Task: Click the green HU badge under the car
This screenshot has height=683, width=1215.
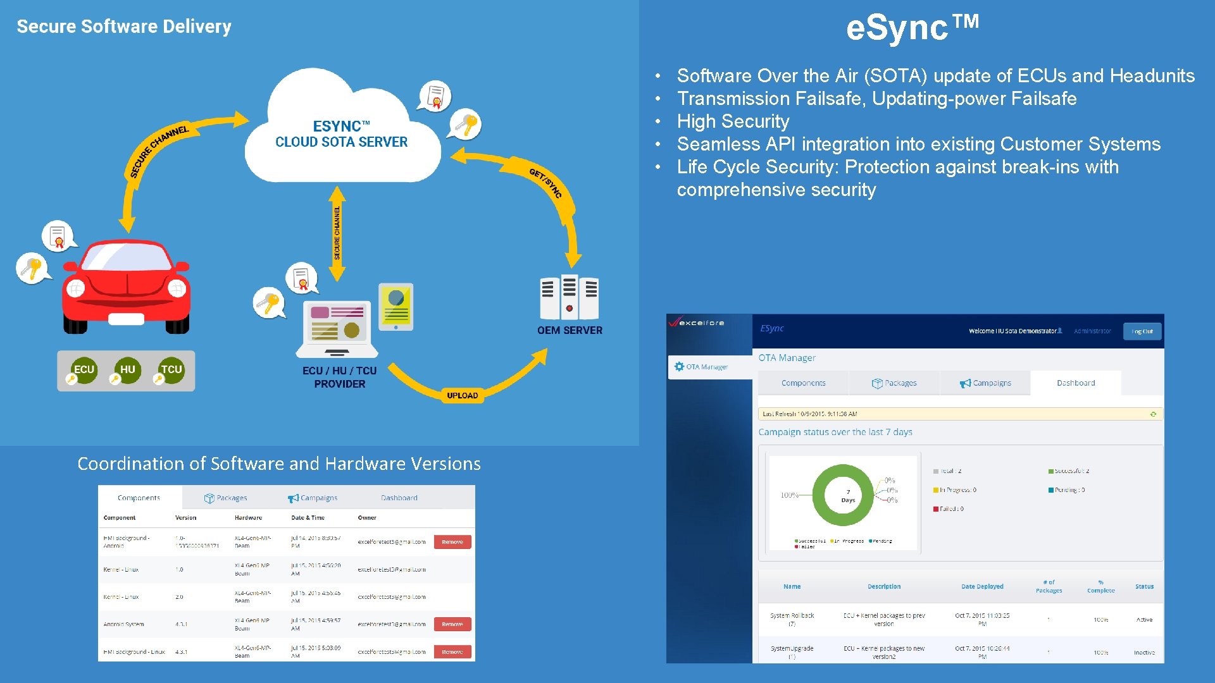Action: click(127, 370)
